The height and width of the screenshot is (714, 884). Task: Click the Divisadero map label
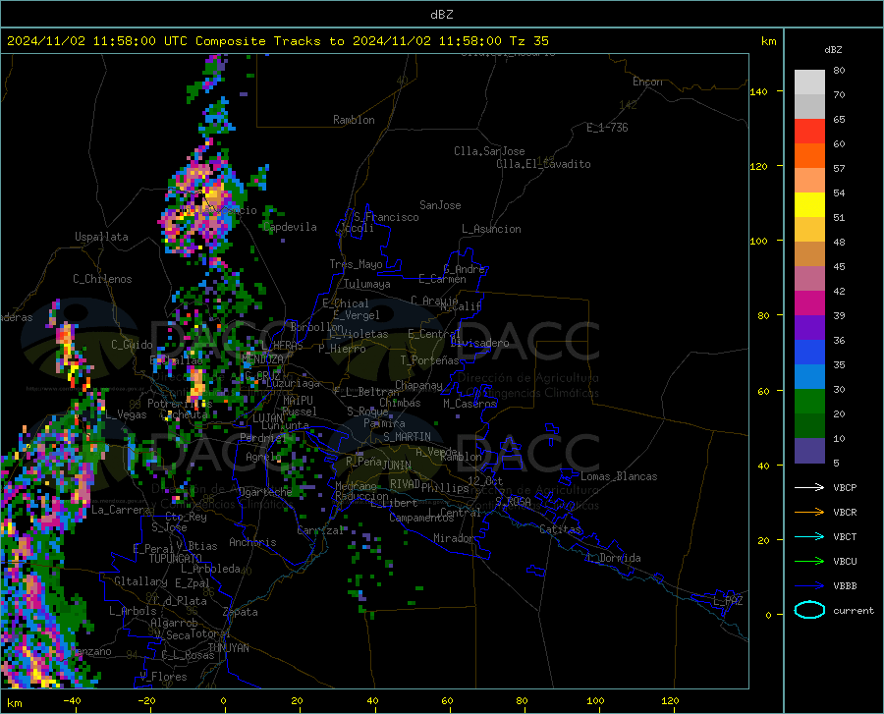pos(479,343)
